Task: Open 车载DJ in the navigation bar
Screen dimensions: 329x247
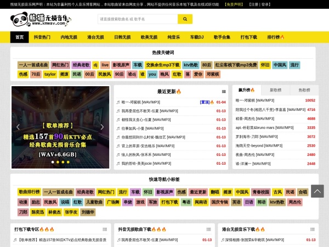Action: 197,37
